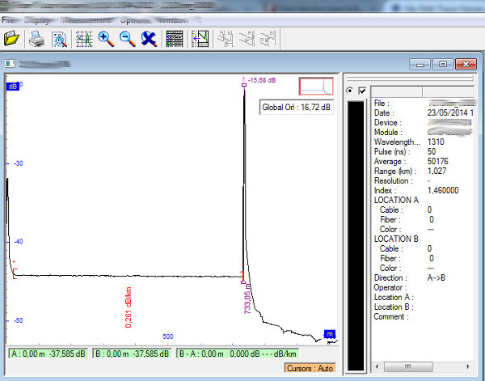The height and width of the screenshot is (381, 485).
Task: Click the blue m axis unit label
Action: (330, 334)
